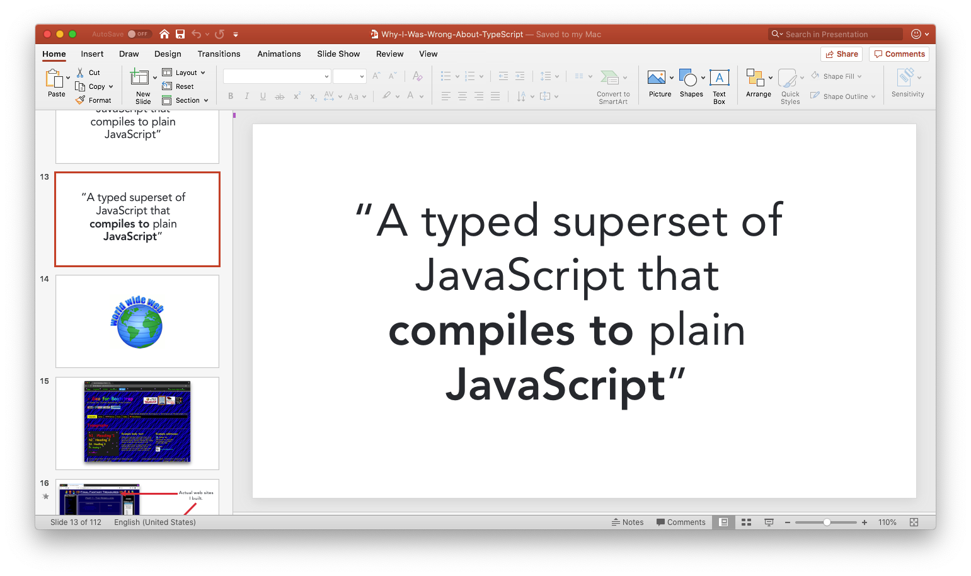Click the Align Left icon
The image size is (971, 576).
[x=446, y=96]
